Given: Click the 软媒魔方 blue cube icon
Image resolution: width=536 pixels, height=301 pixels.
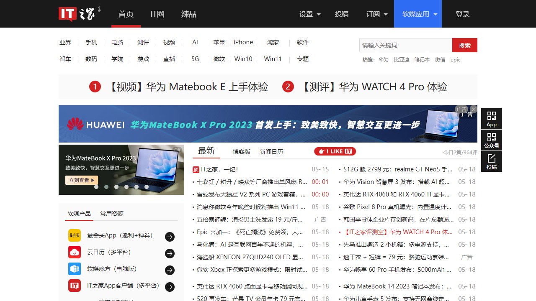Looking at the screenshot, I should click(75, 269).
